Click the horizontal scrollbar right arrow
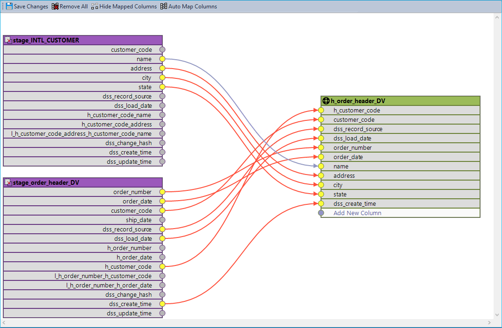Viewport: 502px width, 328px height. click(x=489, y=322)
